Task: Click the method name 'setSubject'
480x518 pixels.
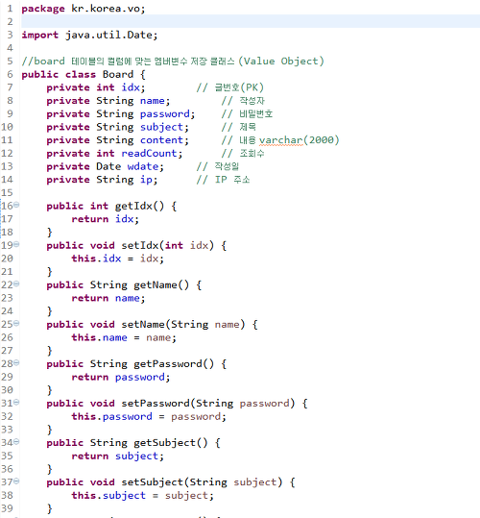Action: [x=153, y=482]
